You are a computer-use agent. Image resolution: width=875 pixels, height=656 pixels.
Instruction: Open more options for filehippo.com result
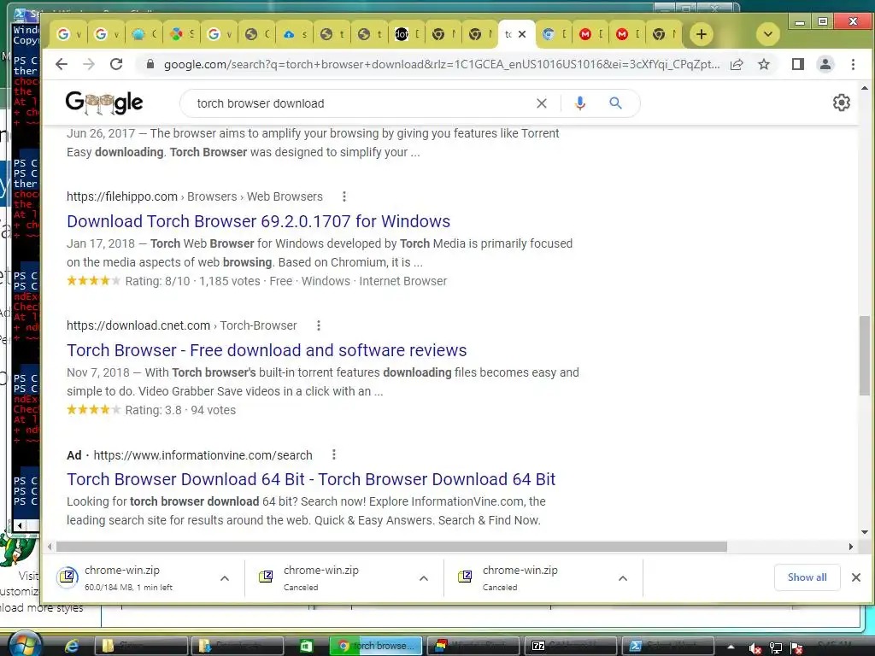(344, 196)
